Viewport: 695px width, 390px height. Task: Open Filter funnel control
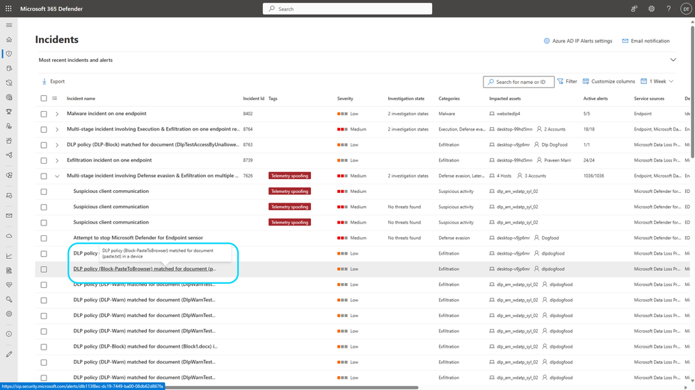pyautogui.click(x=568, y=81)
